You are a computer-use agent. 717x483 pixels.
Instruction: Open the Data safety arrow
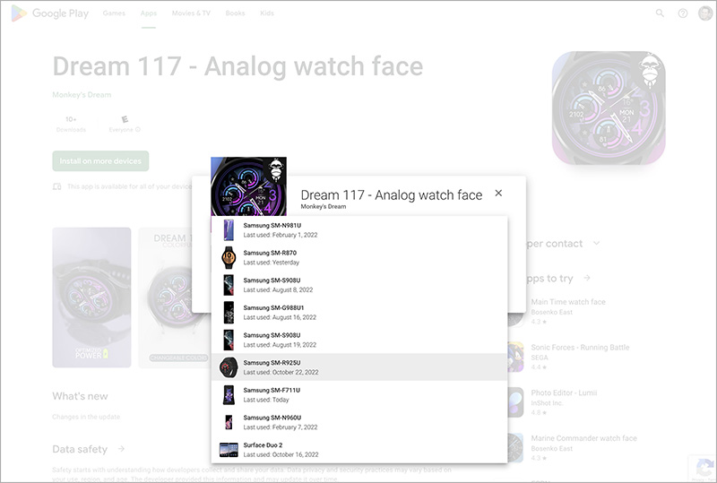point(121,449)
